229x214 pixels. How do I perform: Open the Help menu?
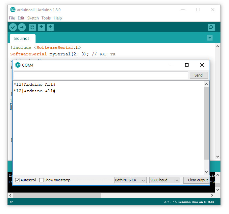58,18
